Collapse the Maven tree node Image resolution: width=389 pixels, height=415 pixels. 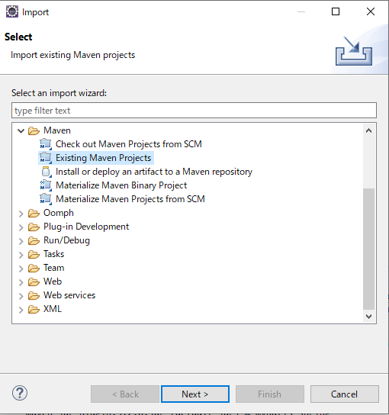click(21, 130)
